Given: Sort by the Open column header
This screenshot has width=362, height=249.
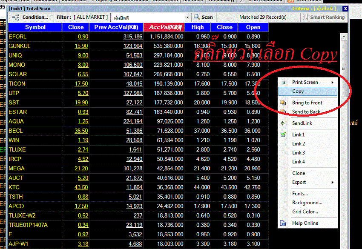Looking at the screenshot, I should 253,27.
